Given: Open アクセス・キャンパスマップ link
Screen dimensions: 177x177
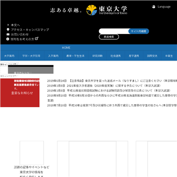Looking at the screenshot, I should click(30, 29).
